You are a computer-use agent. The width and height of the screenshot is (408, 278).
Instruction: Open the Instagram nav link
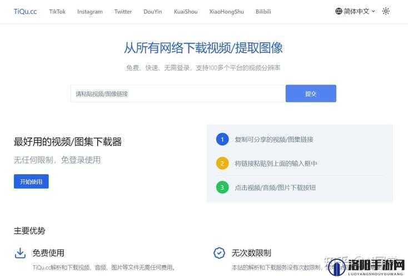coord(89,12)
